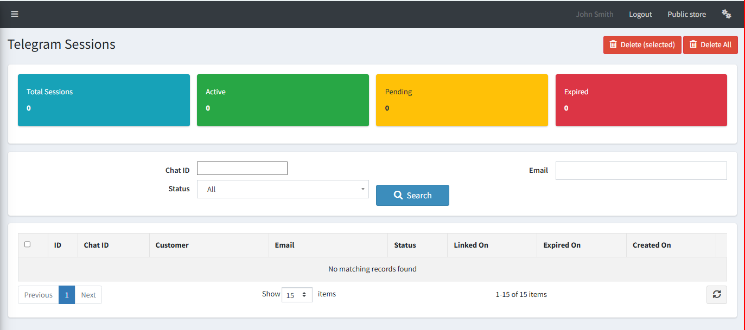Click the Next pagination button
The image size is (745, 330).
point(88,295)
